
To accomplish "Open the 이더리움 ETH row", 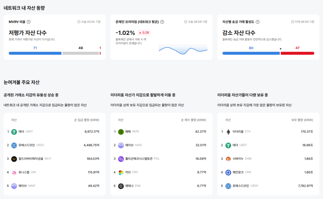I will click(x=268, y=132).
